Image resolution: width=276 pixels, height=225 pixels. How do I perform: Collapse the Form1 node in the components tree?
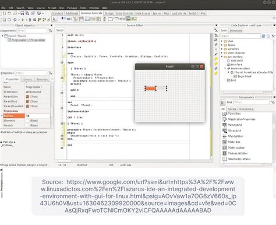pyautogui.click(x=2, y=36)
